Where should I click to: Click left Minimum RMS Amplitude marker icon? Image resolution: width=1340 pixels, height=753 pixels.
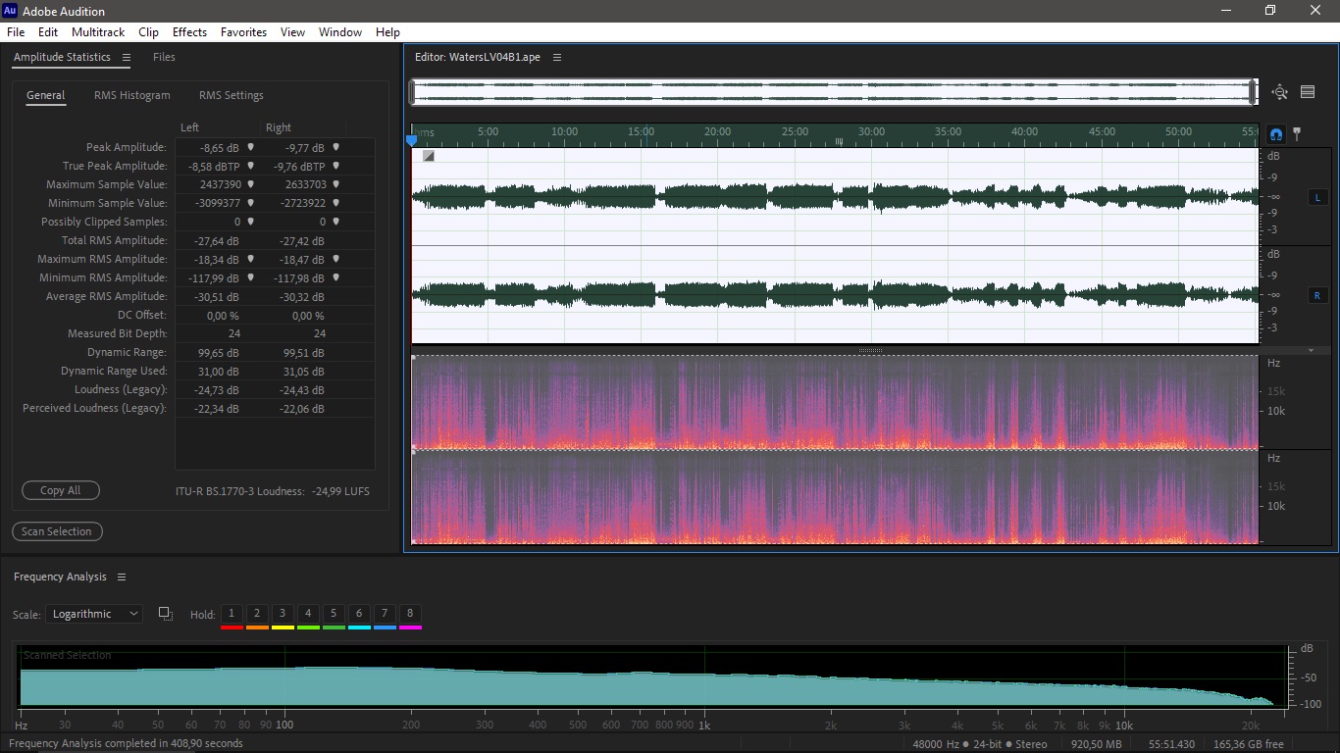(251, 277)
